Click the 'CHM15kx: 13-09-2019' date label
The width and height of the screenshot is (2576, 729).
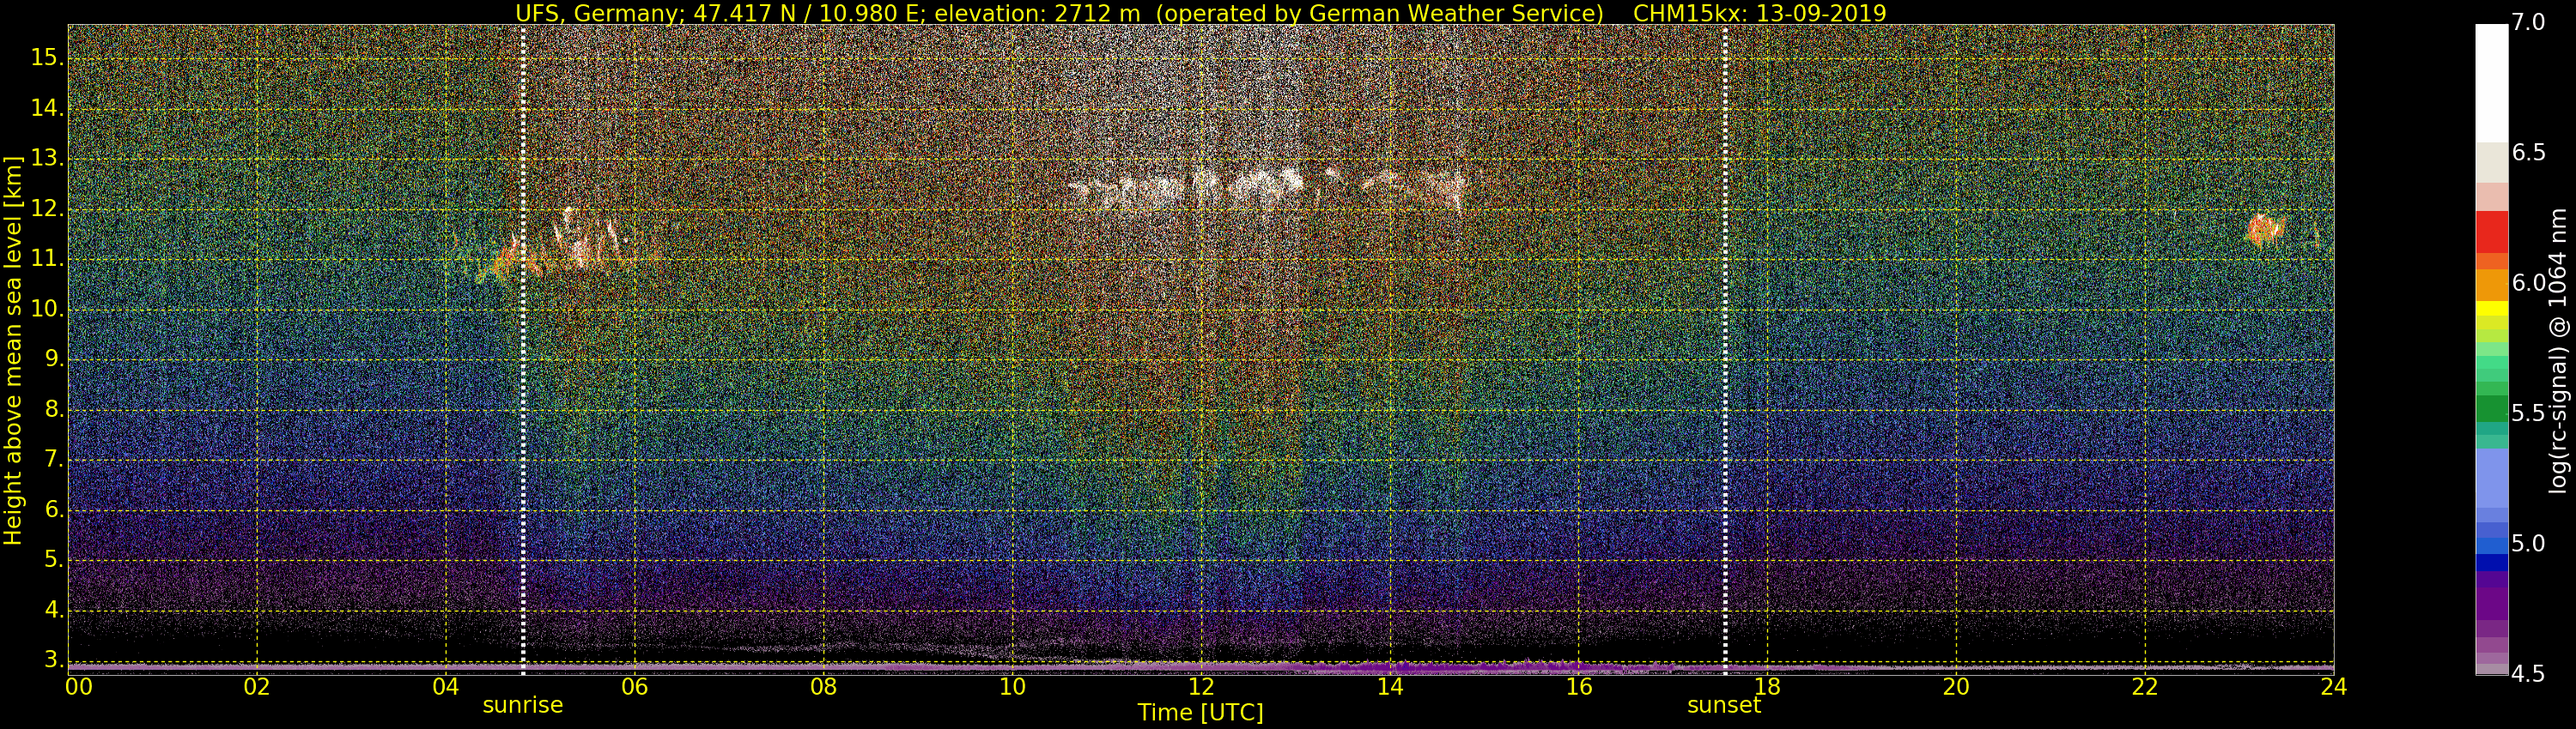pyautogui.click(x=1759, y=13)
